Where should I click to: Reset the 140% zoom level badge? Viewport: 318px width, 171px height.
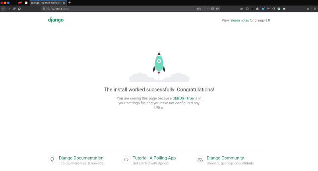coord(198,9)
